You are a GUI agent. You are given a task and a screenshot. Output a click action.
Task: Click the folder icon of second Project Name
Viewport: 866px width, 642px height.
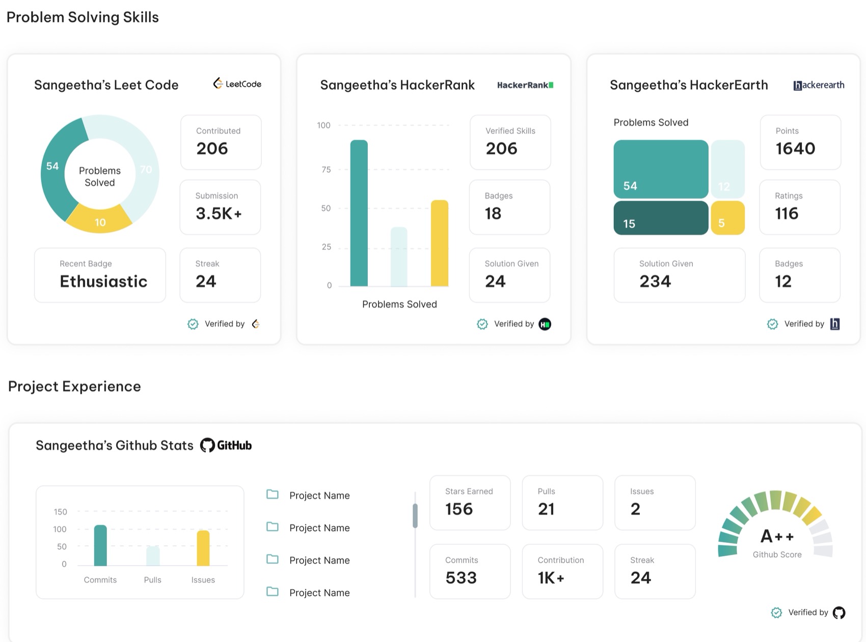tap(273, 527)
